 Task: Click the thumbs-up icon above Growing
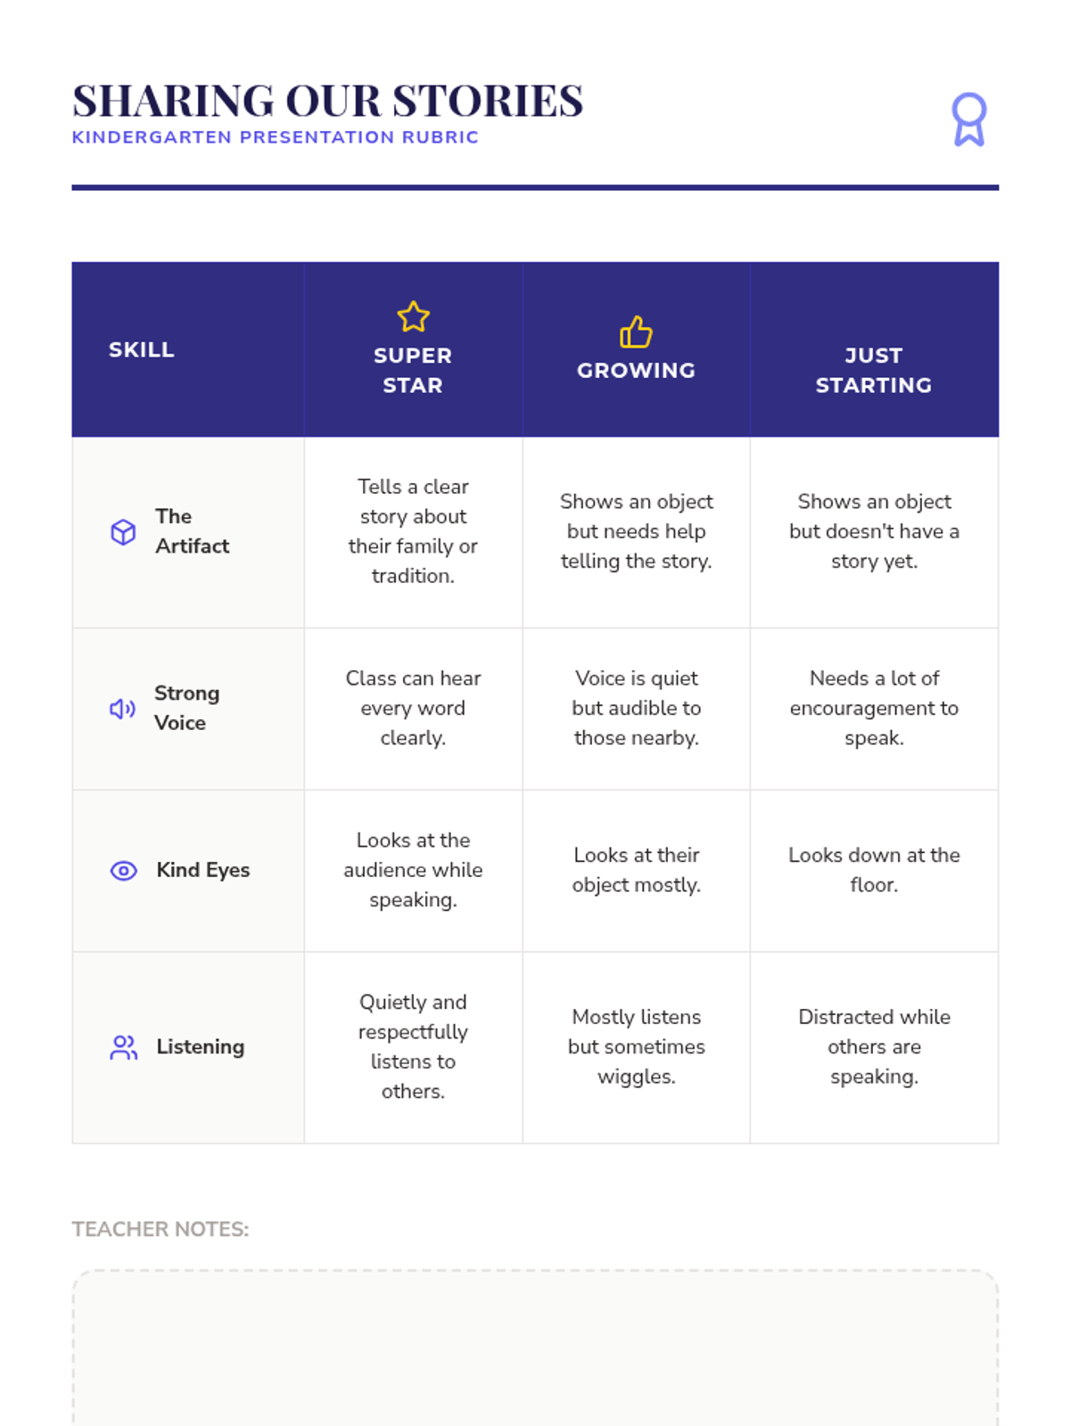636,332
